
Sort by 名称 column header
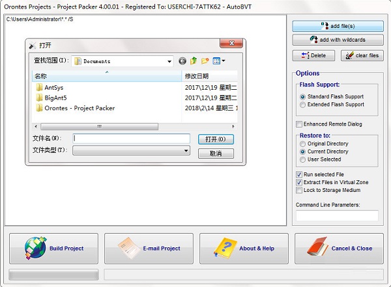coord(107,76)
